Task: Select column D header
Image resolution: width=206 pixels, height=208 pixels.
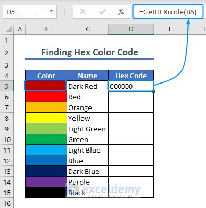Action: click(x=131, y=29)
